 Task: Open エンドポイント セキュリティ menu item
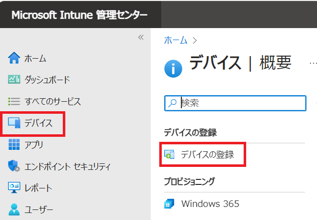pos(67,166)
